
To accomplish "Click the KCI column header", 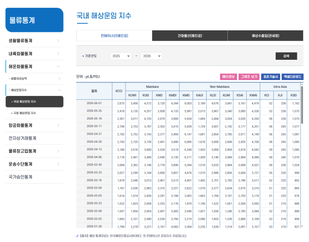I will click(x=267, y=95).
